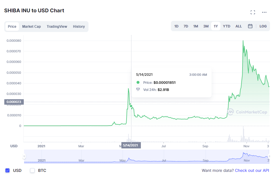This screenshot has height=175, width=274.
Task: Select the 7D time range
Action: point(186,26)
